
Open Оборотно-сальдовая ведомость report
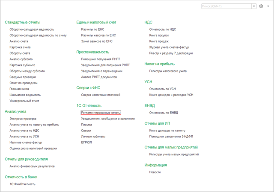32,29
